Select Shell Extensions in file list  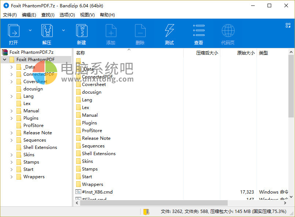pos(99,154)
